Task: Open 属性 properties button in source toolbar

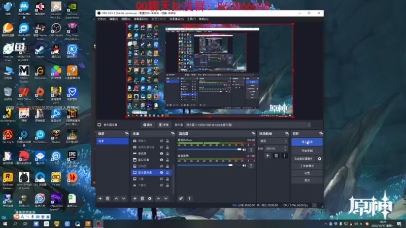Action: coord(148,125)
